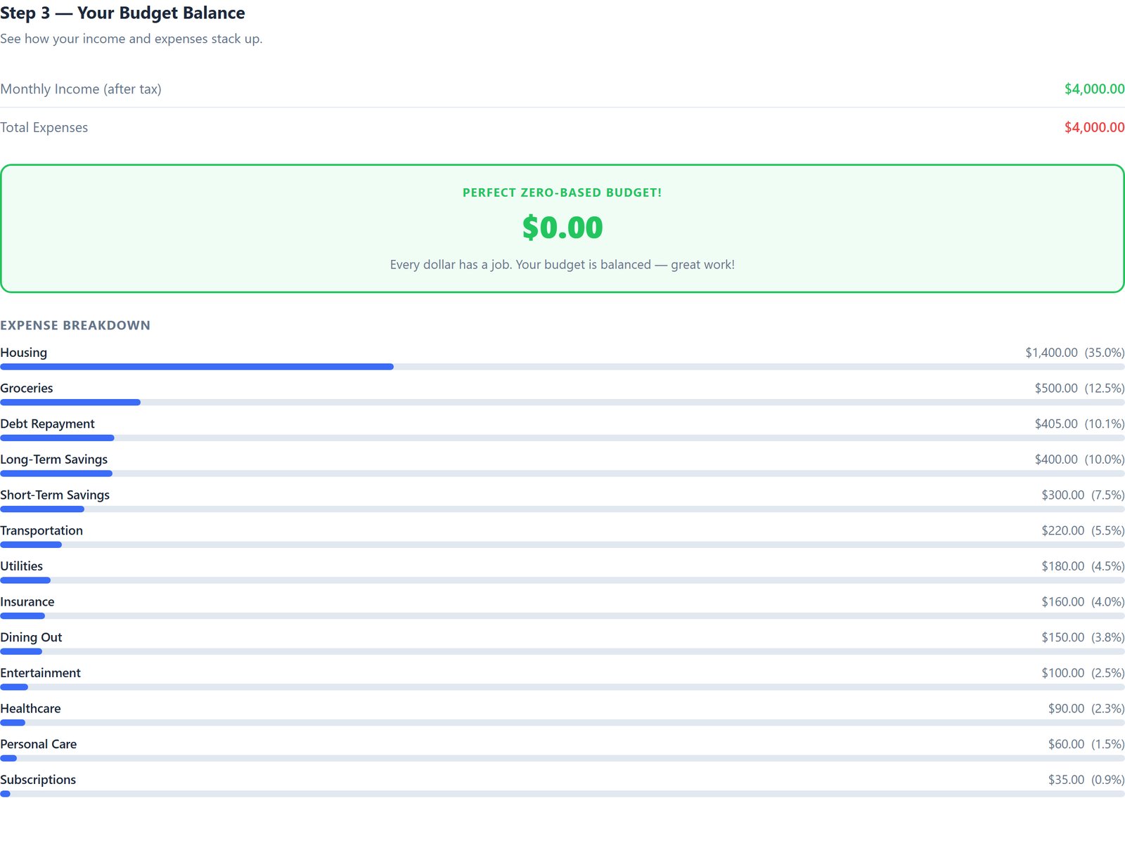The width and height of the screenshot is (1125, 843).
Task: Click the '$300.00 (7.5%)' amount
Action: coord(1083,495)
